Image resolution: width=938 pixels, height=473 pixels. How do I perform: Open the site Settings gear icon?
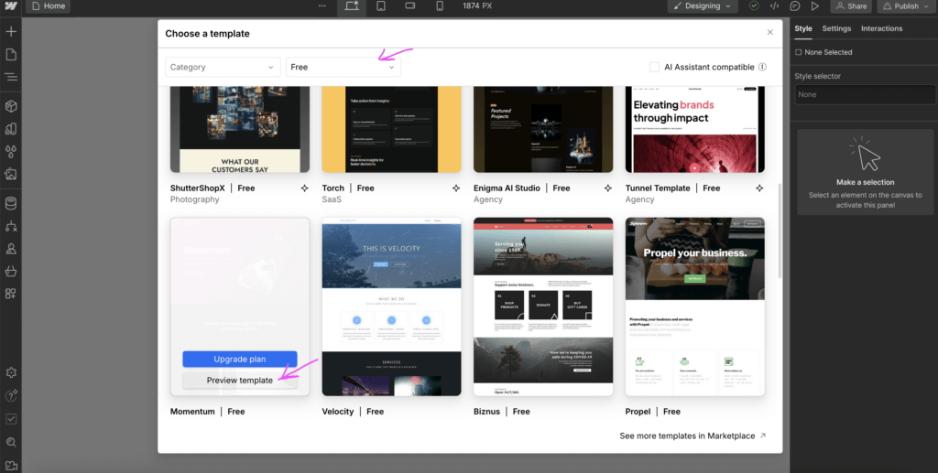[x=11, y=372]
